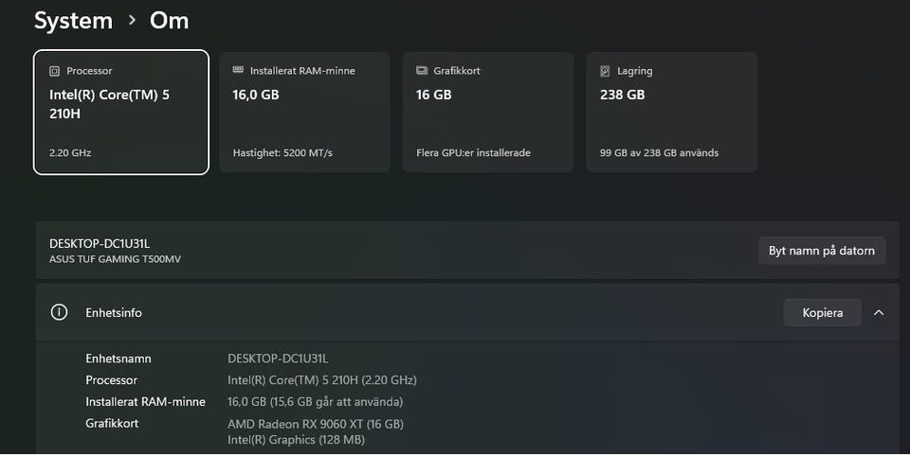Image resolution: width=910 pixels, height=455 pixels.
Task: Click the Processor chip icon
Action: tap(55, 71)
